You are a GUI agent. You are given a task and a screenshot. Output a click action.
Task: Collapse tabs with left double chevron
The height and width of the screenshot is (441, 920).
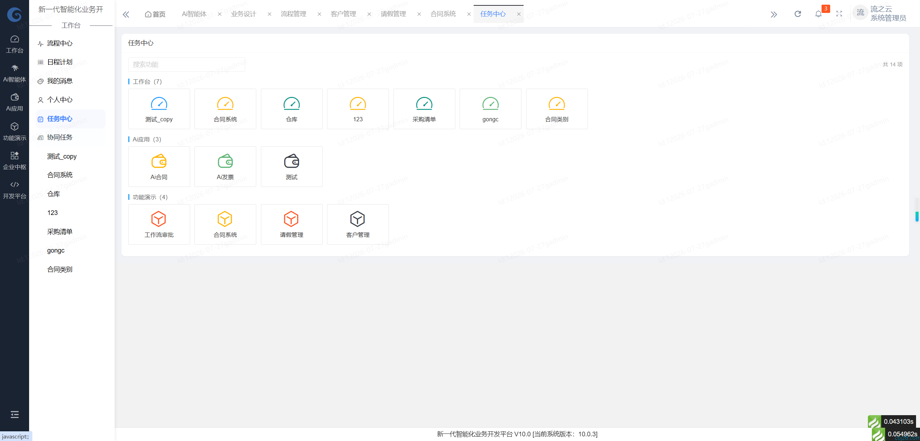click(126, 14)
